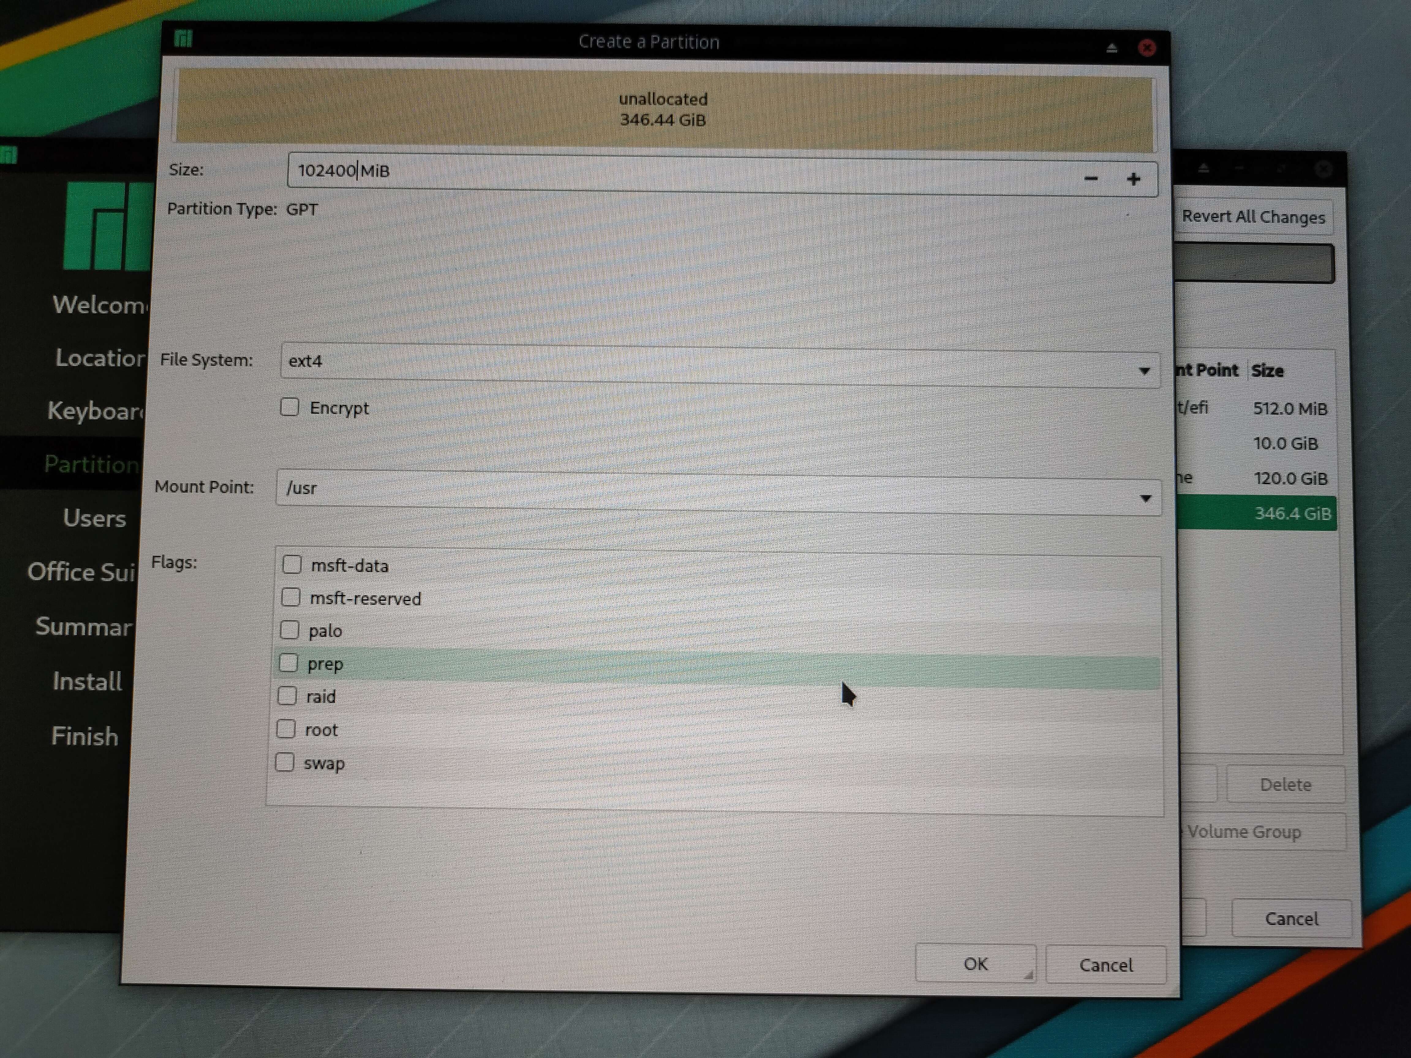Screen dimensions: 1411x1058
Task: Enable the Encrypt checkbox
Action: [x=290, y=407]
